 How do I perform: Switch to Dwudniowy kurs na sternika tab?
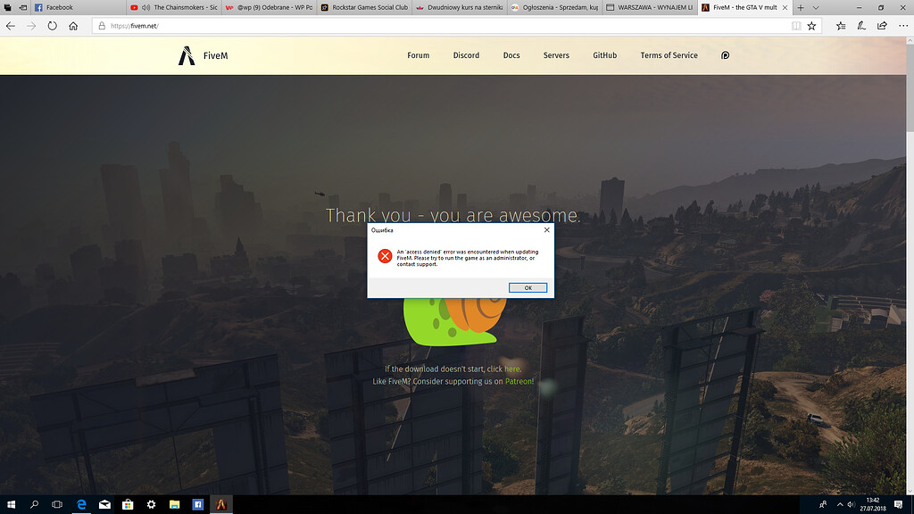[x=460, y=7]
